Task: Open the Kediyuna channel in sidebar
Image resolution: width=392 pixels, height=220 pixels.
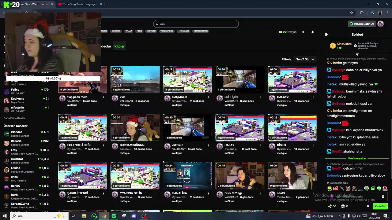Action: point(26,101)
